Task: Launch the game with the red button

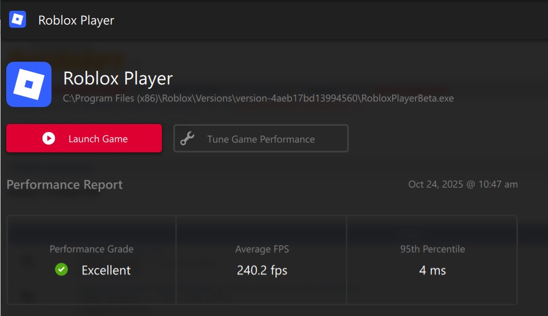Action: click(84, 139)
